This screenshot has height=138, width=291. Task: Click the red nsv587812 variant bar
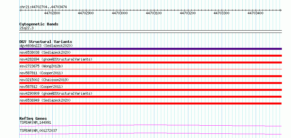click(150, 90)
